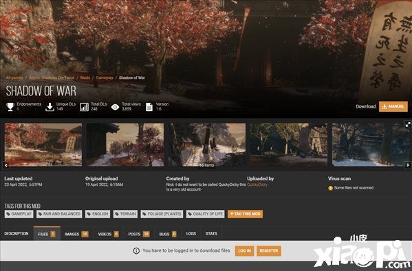The image size is (412, 271).
Task: Click the Version 1.6 value
Action: pos(159,109)
